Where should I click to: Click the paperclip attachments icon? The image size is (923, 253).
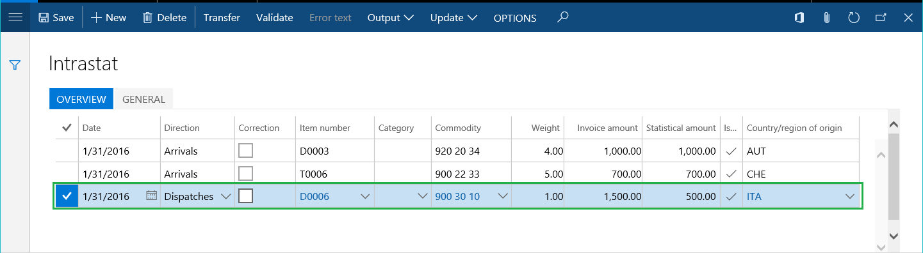pyautogui.click(x=827, y=18)
